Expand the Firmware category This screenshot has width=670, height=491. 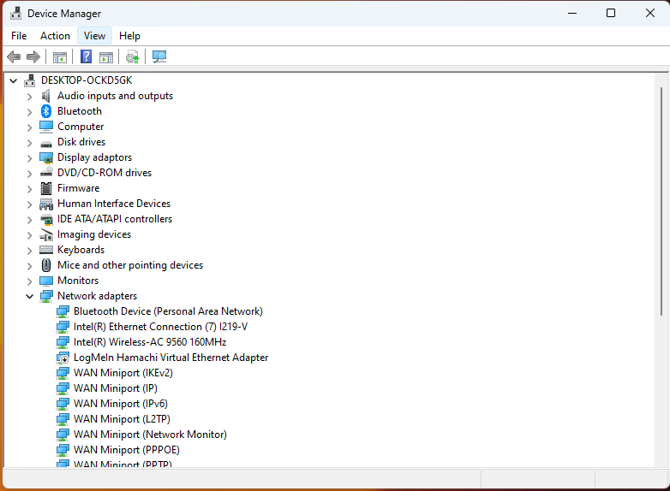point(29,189)
